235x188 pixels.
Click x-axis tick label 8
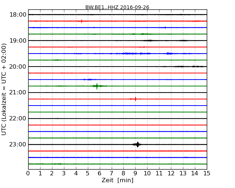(123, 173)
